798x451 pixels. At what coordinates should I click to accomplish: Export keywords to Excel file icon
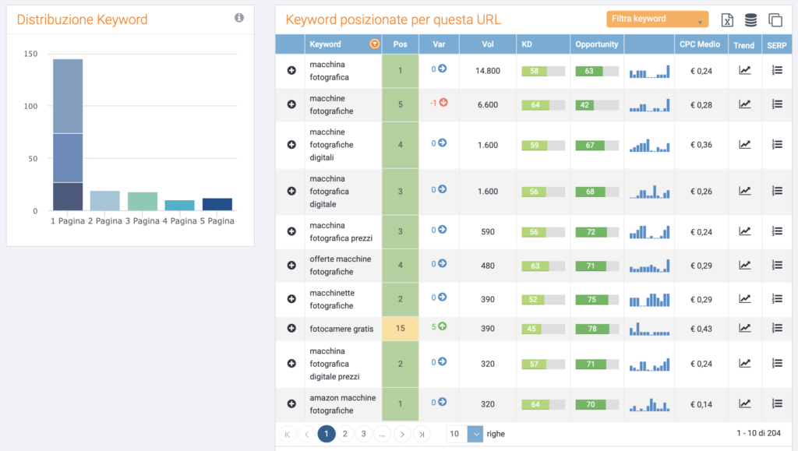tap(727, 20)
